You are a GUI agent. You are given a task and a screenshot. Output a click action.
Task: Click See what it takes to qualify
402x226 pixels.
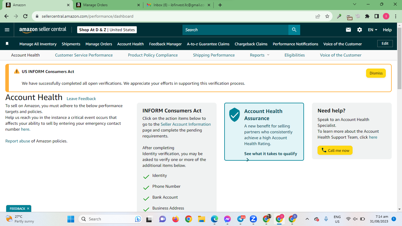point(271,154)
